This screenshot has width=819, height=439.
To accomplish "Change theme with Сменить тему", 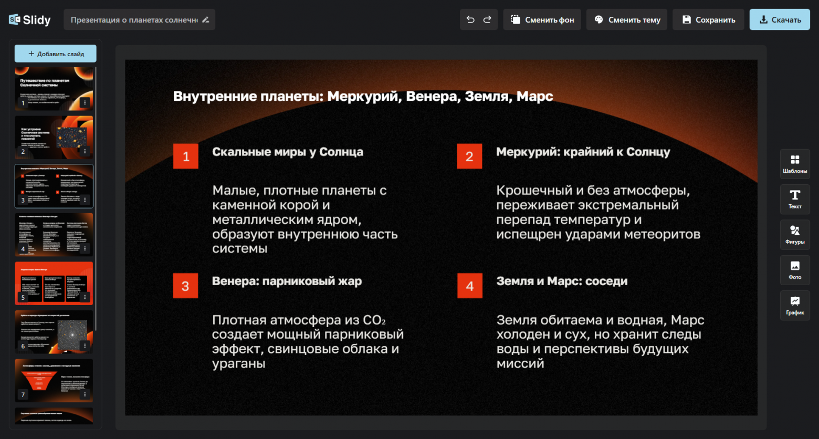I will (627, 19).
